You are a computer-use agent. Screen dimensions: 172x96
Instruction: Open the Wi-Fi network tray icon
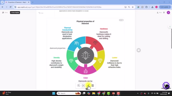[152, 93]
